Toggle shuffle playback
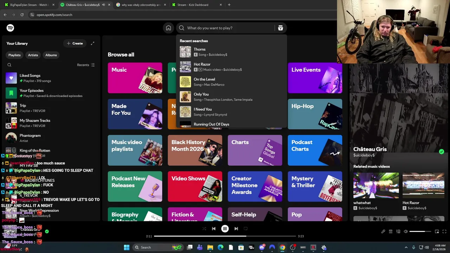The image size is (450, 253). pyautogui.click(x=204, y=228)
